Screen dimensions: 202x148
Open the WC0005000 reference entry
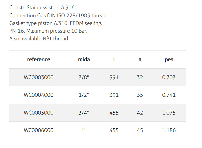click(39, 113)
